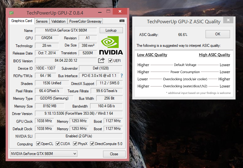Click the Shaders field 1536 Unified

point(52,83)
